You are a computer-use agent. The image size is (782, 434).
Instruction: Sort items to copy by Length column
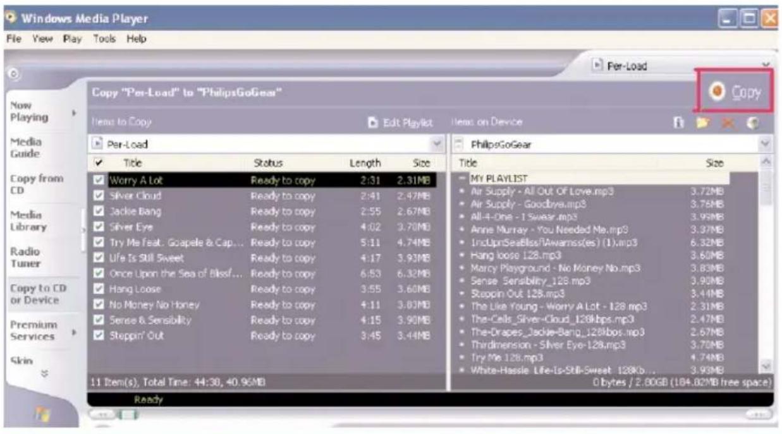click(365, 163)
